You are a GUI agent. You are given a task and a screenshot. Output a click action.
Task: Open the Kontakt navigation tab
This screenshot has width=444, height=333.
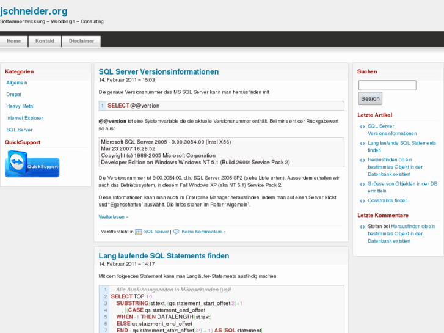point(45,41)
